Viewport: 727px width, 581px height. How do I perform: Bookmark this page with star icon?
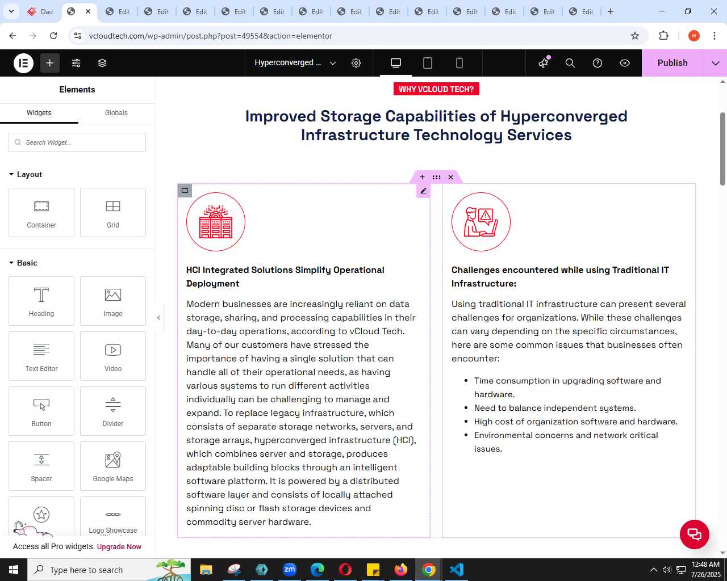pyautogui.click(x=635, y=36)
